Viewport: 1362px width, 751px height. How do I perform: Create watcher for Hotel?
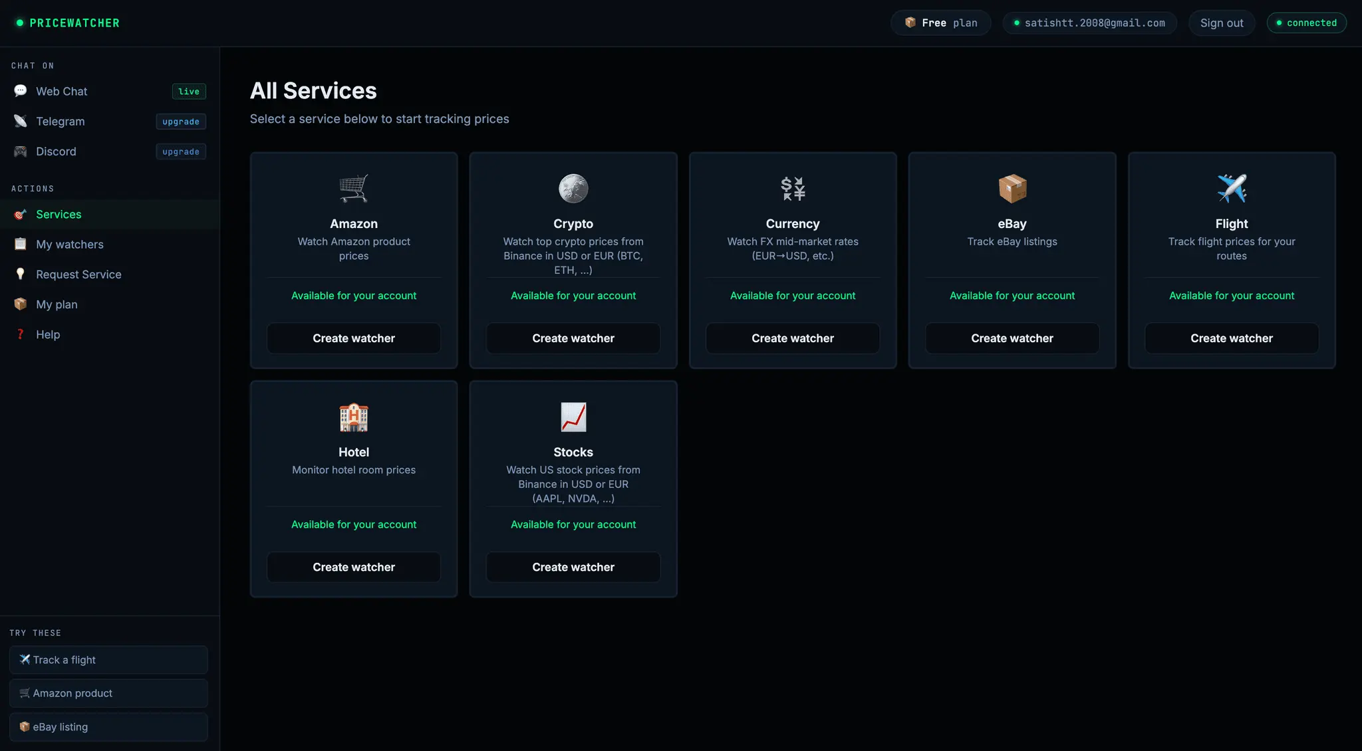[x=354, y=567]
